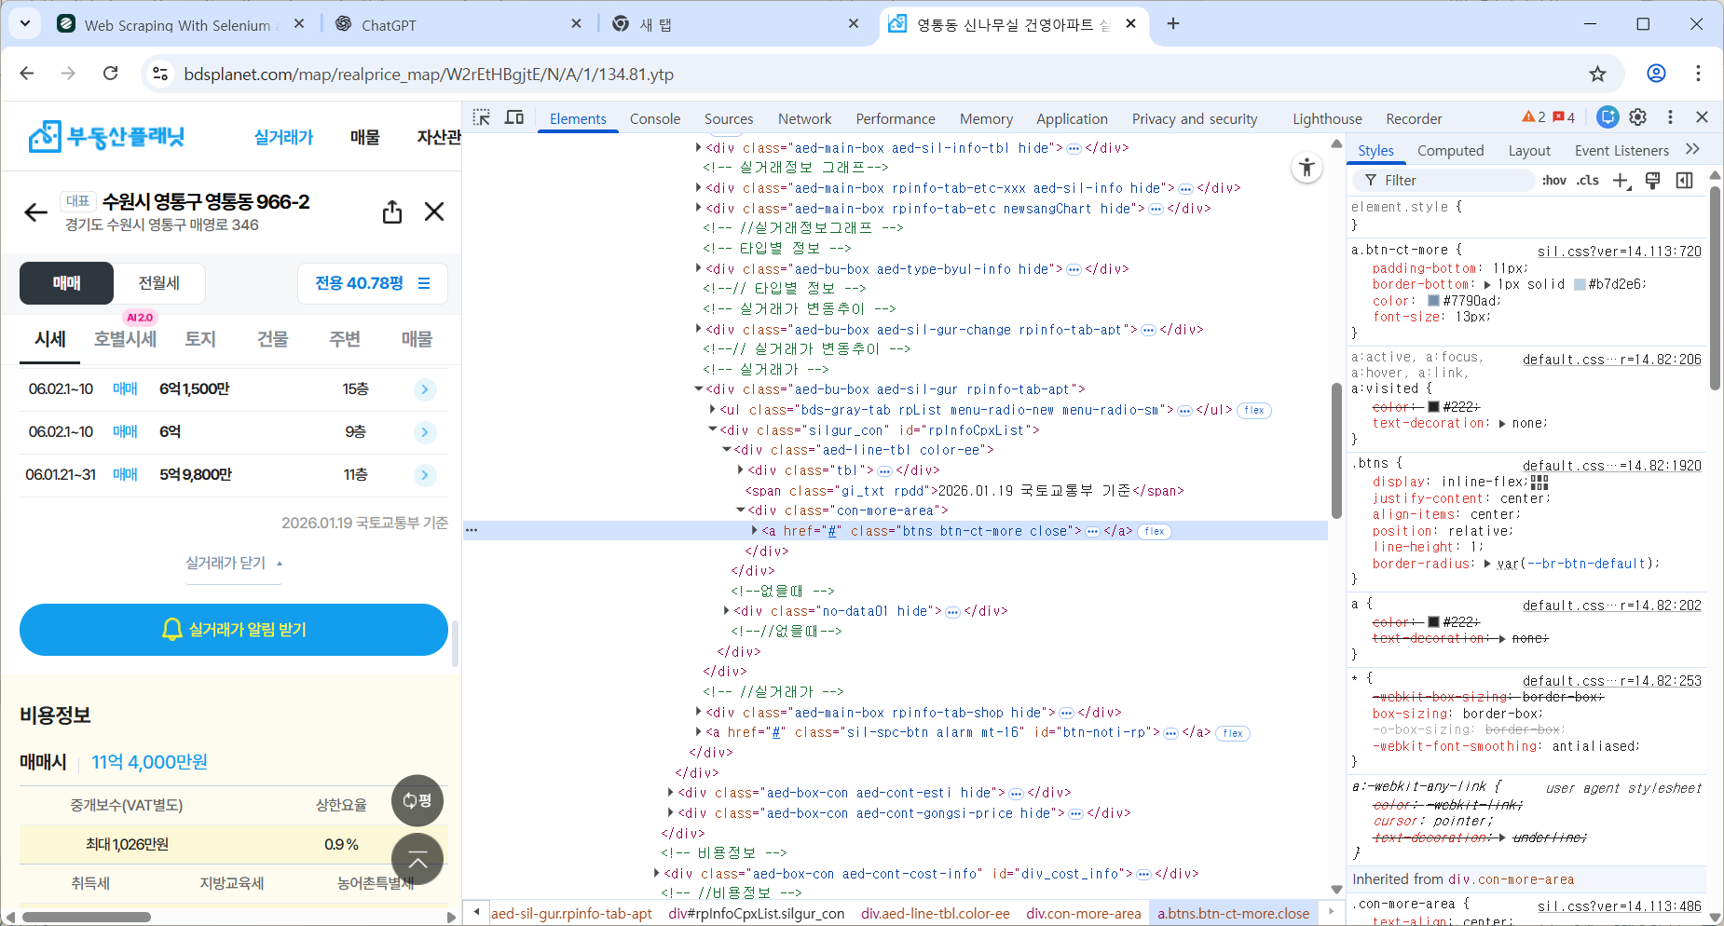
Task: Click the accessibility floating icon in the Elements panel
Action: (x=1307, y=168)
